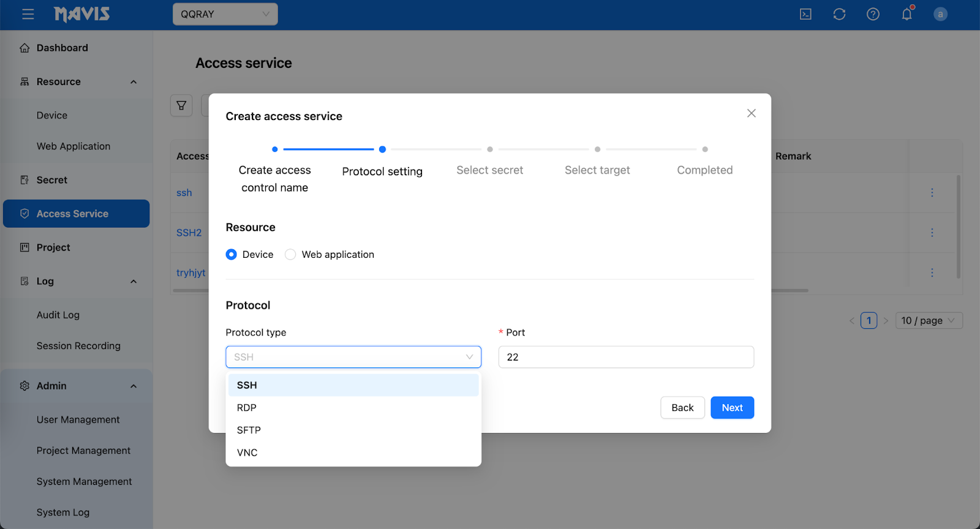The image size is (980, 529).
Task: Open Audit Log in the sidebar
Action: coord(58,315)
